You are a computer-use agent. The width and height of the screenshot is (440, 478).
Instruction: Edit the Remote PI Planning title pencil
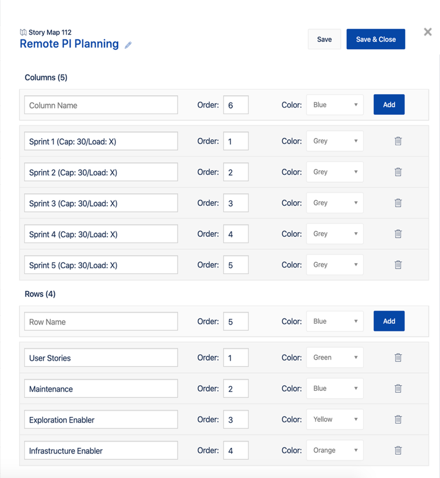coord(128,45)
